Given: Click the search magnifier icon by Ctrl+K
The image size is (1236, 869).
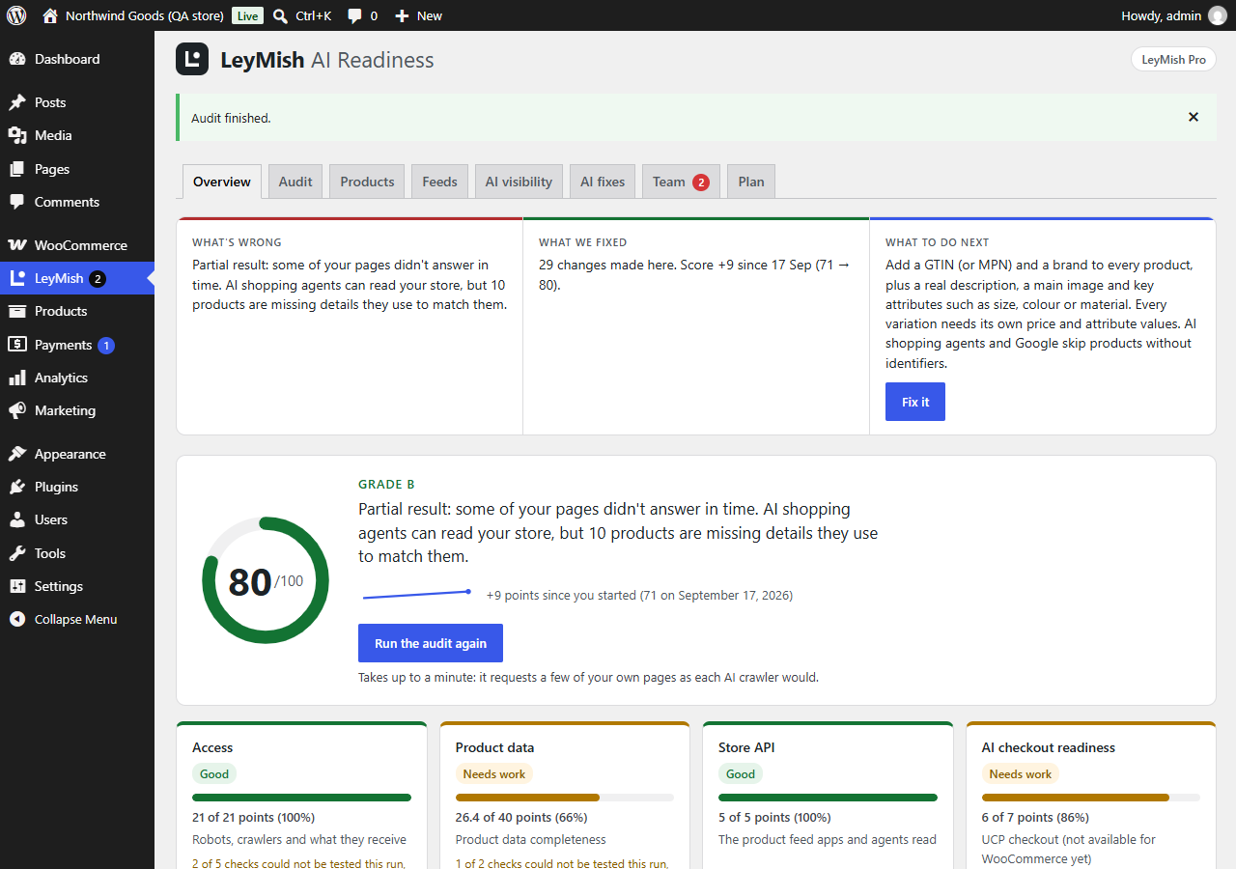Looking at the screenshot, I should 280,15.
